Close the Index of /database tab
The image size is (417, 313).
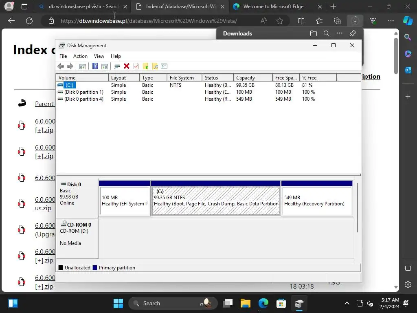coord(222,7)
